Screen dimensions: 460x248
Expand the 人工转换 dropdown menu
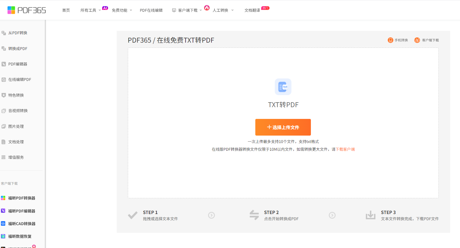pyautogui.click(x=223, y=10)
